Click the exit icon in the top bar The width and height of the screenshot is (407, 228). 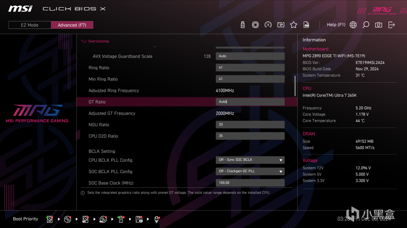(391, 25)
